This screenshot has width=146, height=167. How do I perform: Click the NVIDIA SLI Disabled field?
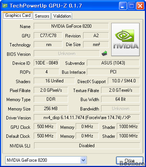[87, 146]
